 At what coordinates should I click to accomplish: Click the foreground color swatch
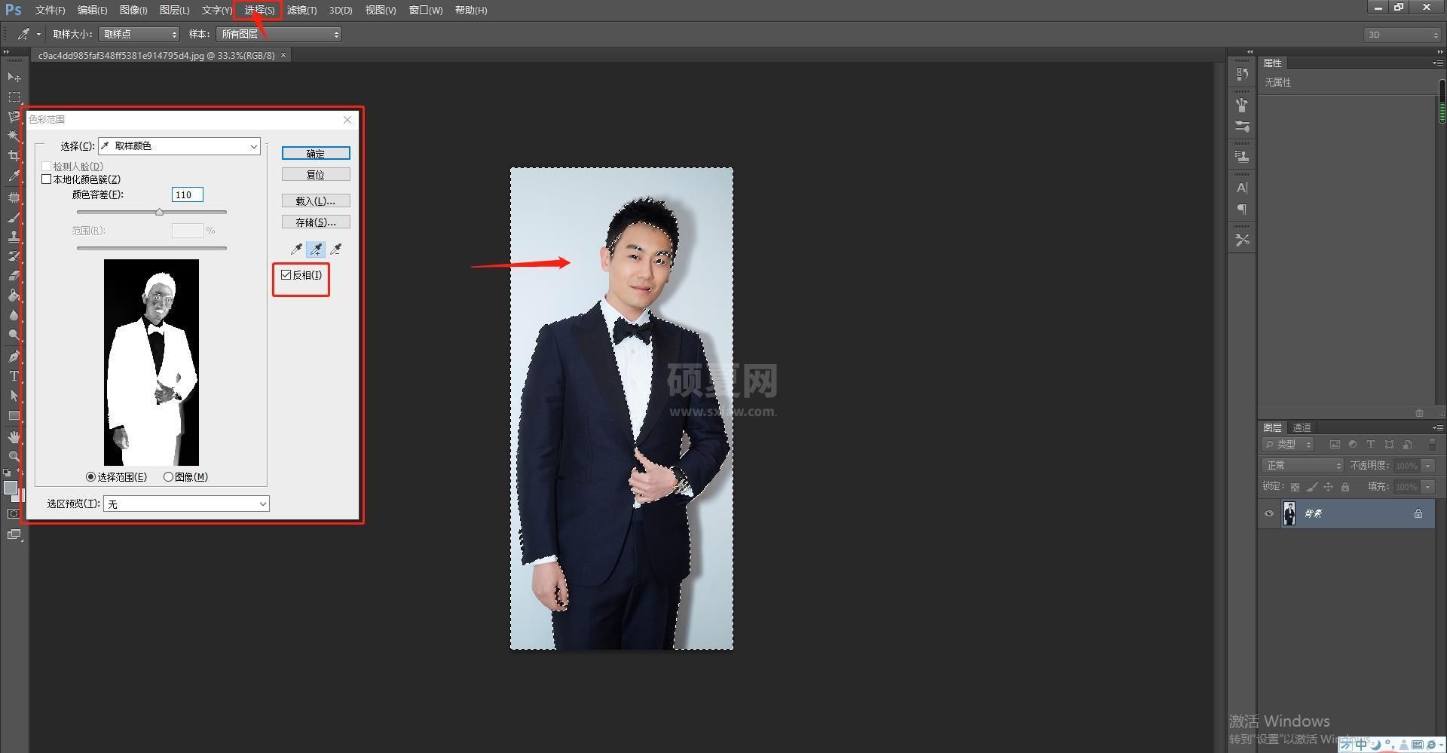[10, 488]
